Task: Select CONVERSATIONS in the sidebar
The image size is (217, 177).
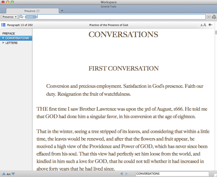Action: [17, 38]
